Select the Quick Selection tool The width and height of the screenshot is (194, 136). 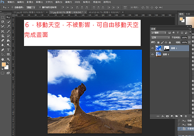click(x=8, y=22)
